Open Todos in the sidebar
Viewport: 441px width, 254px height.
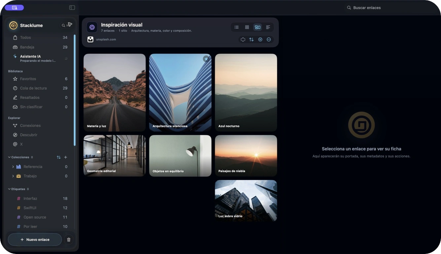point(40,38)
